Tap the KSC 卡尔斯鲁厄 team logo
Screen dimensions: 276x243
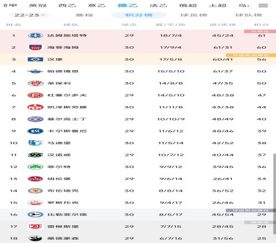tap(35, 131)
